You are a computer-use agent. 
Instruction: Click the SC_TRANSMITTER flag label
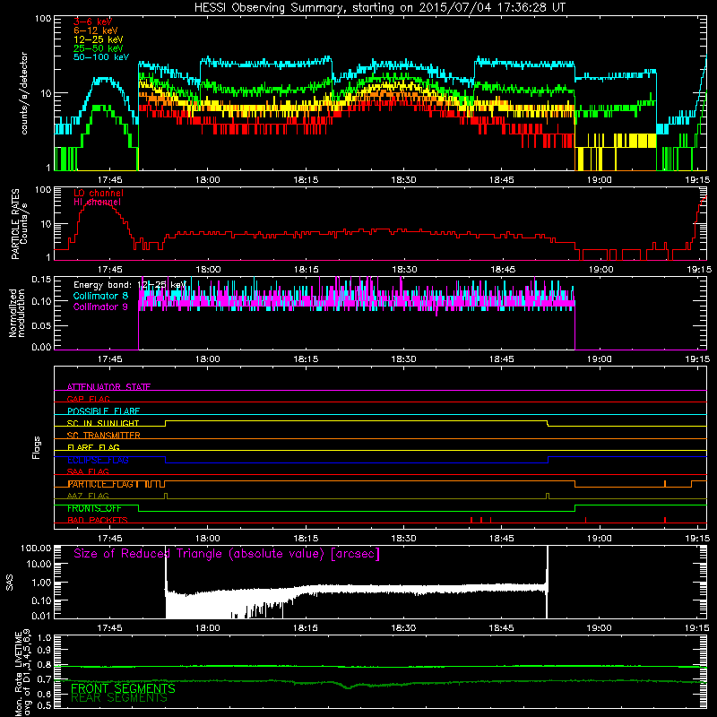104,436
